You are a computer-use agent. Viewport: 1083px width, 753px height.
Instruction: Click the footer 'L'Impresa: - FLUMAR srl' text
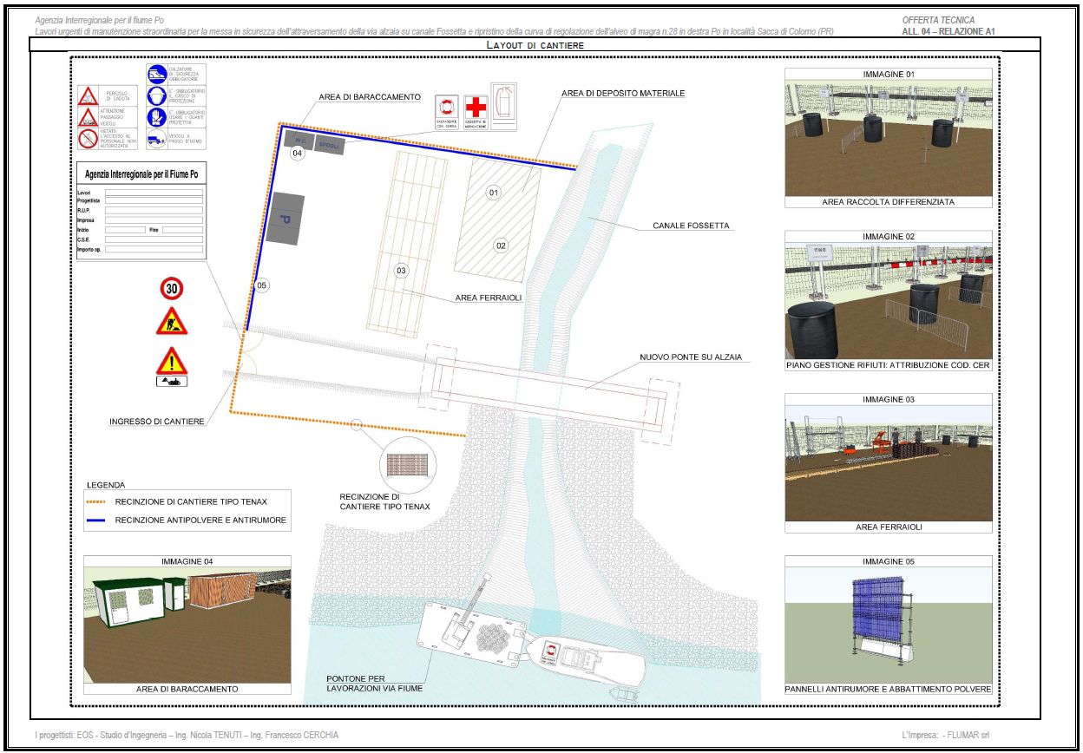(x=945, y=735)
